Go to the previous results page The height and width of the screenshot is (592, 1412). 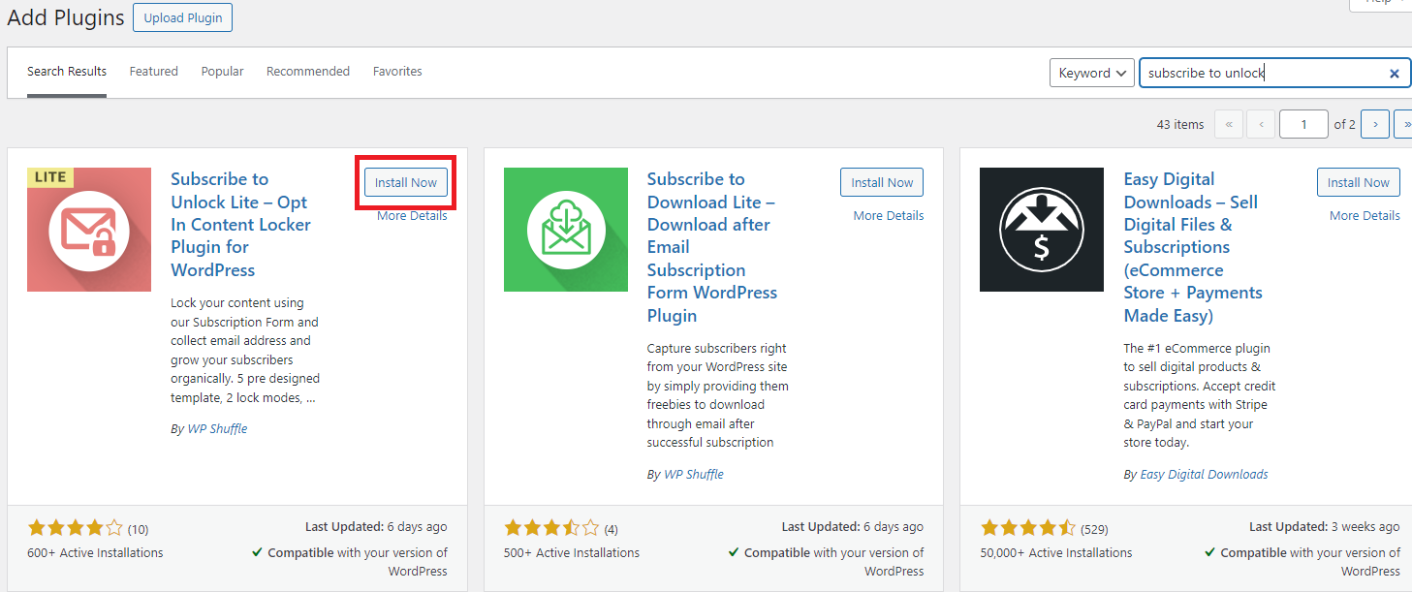(1262, 124)
